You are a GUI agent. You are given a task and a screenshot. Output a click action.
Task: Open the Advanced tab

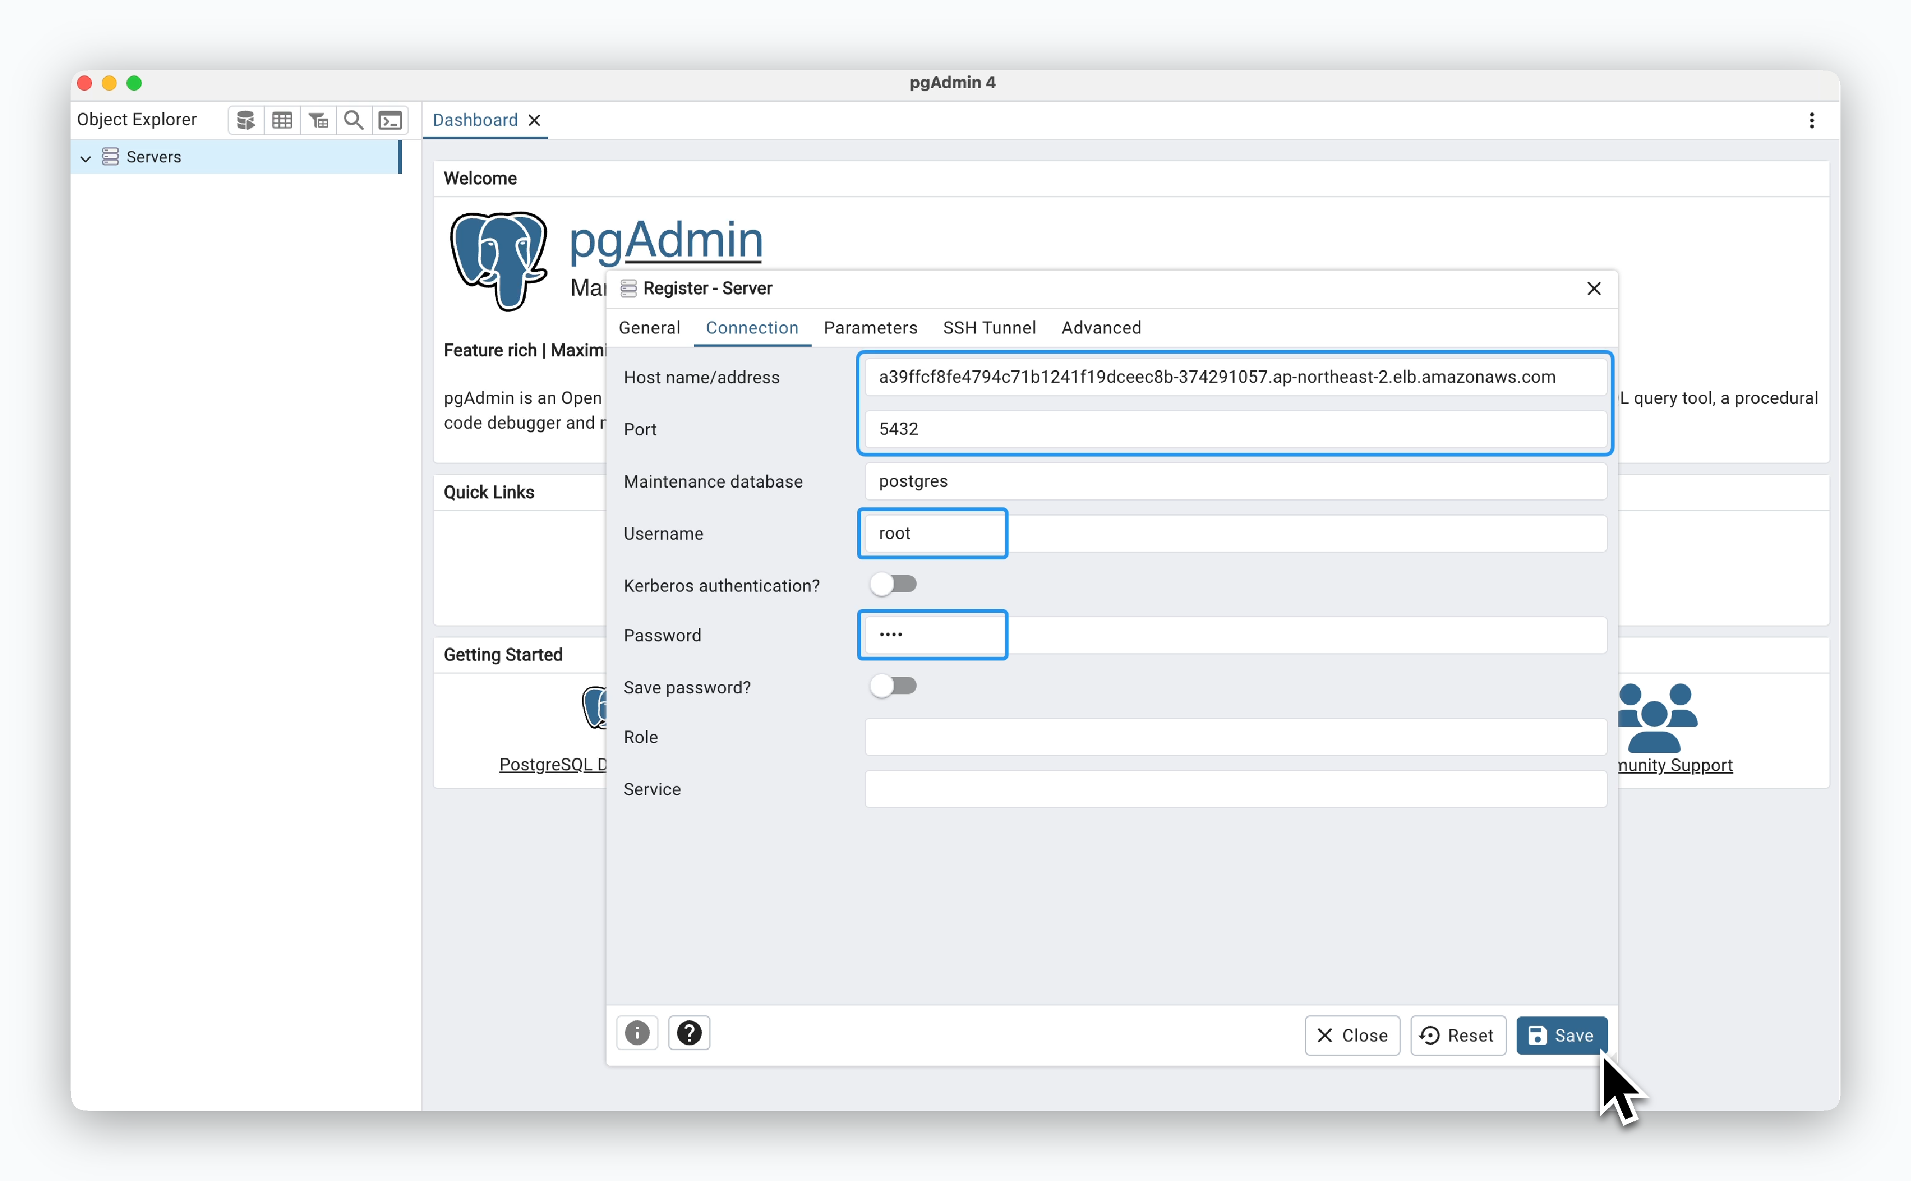pyautogui.click(x=1101, y=328)
